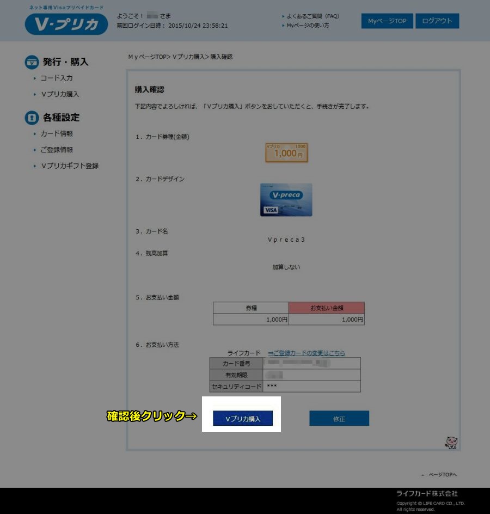This screenshot has height=514, width=490.
Task: Click the pig mascot icon at bottom right
Action: tap(451, 442)
